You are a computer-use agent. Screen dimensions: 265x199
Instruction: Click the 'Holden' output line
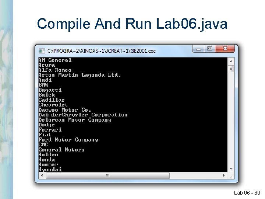(48, 155)
